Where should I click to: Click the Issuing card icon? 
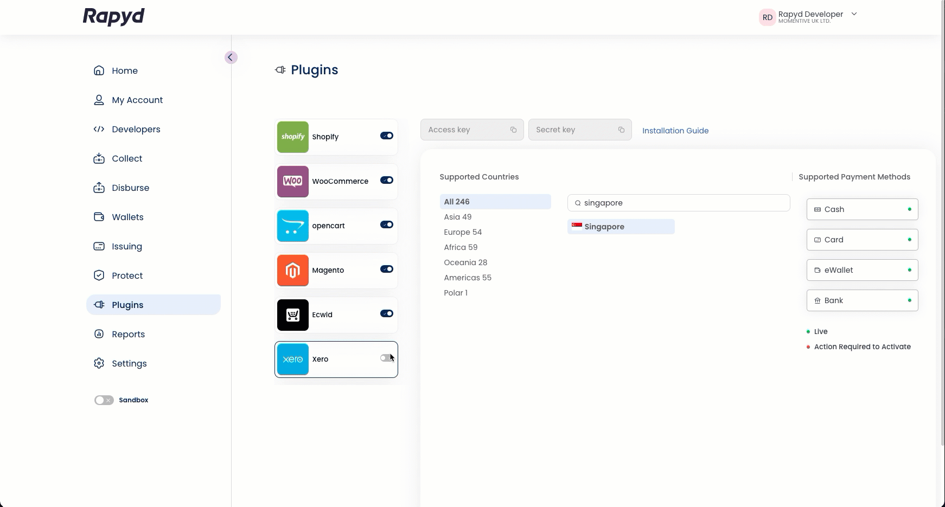[99, 246]
